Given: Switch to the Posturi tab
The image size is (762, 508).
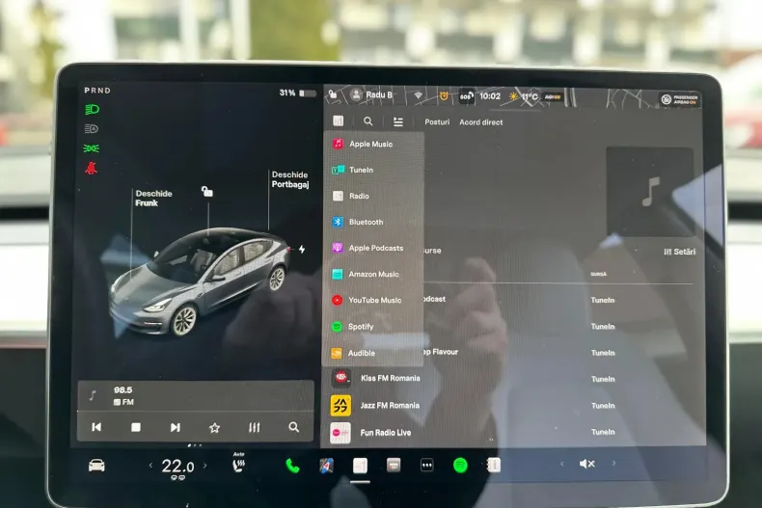Looking at the screenshot, I should tap(437, 122).
